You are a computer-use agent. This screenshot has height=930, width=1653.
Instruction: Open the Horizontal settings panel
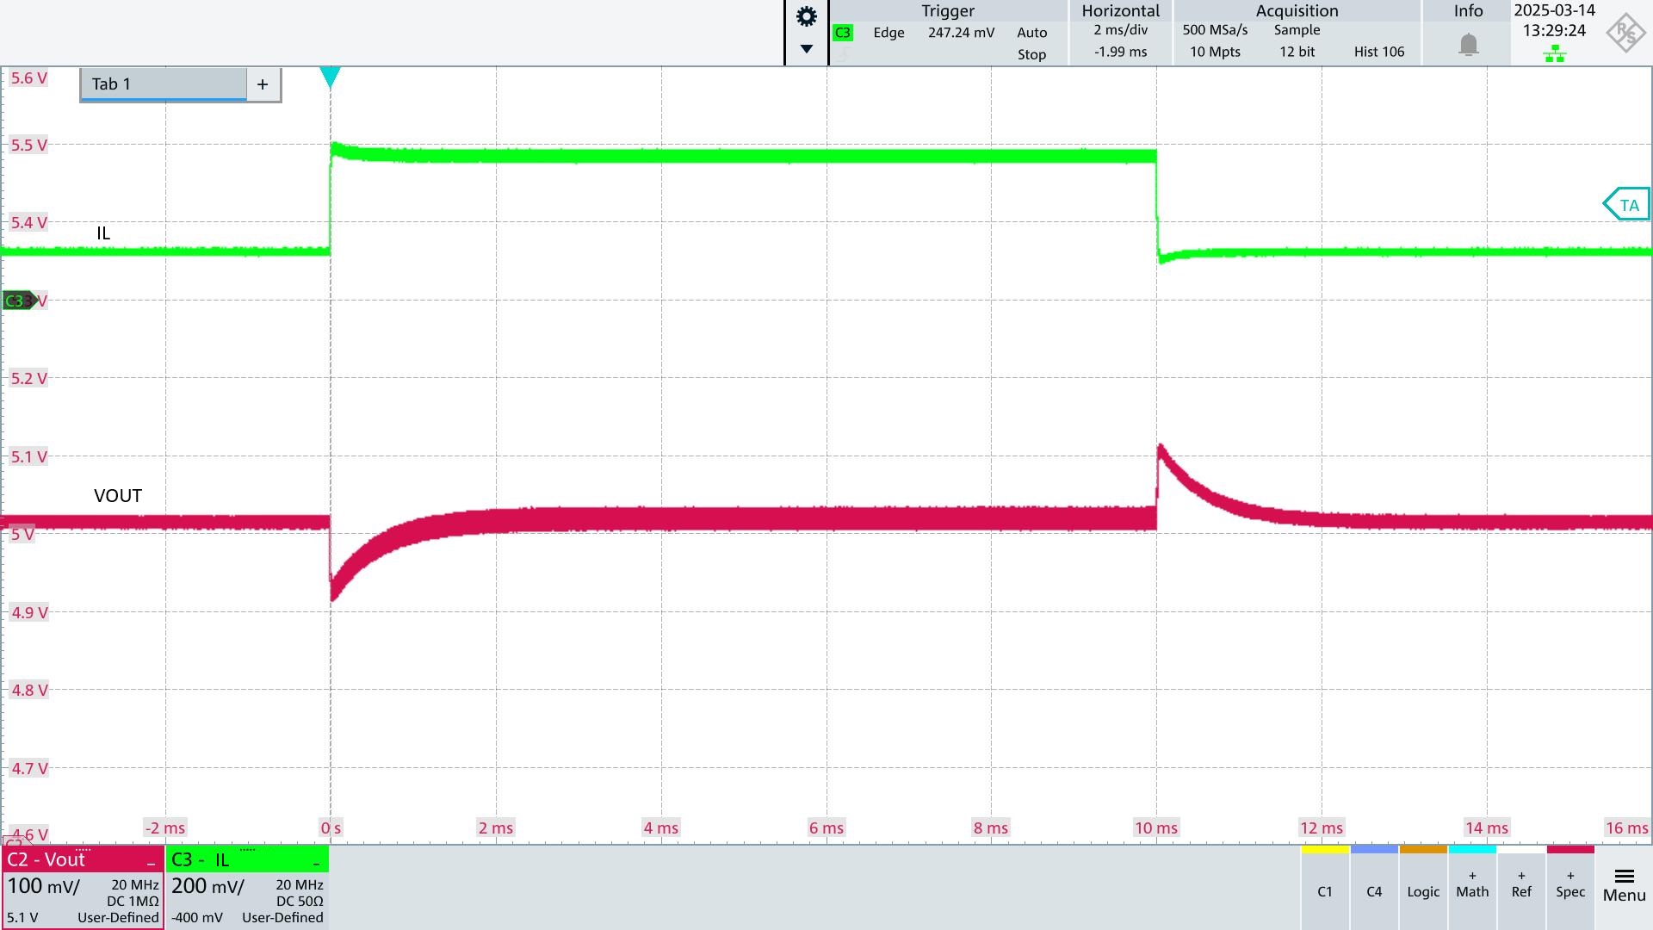pyautogui.click(x=1120, y=33)
